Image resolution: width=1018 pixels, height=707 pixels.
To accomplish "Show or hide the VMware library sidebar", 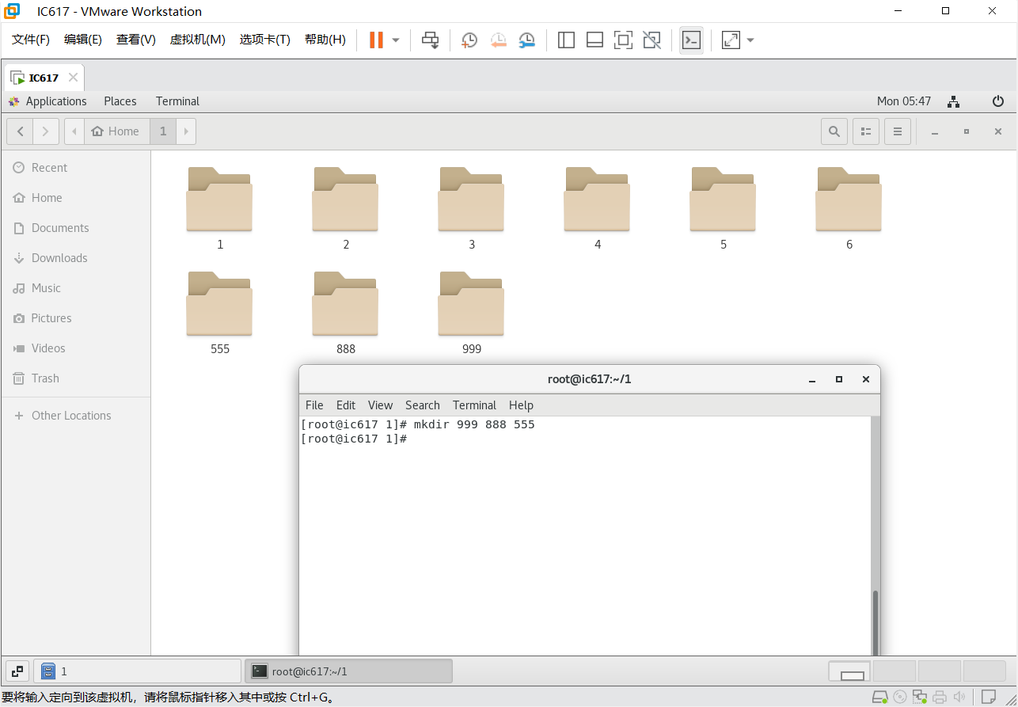I will coord(566,40).
